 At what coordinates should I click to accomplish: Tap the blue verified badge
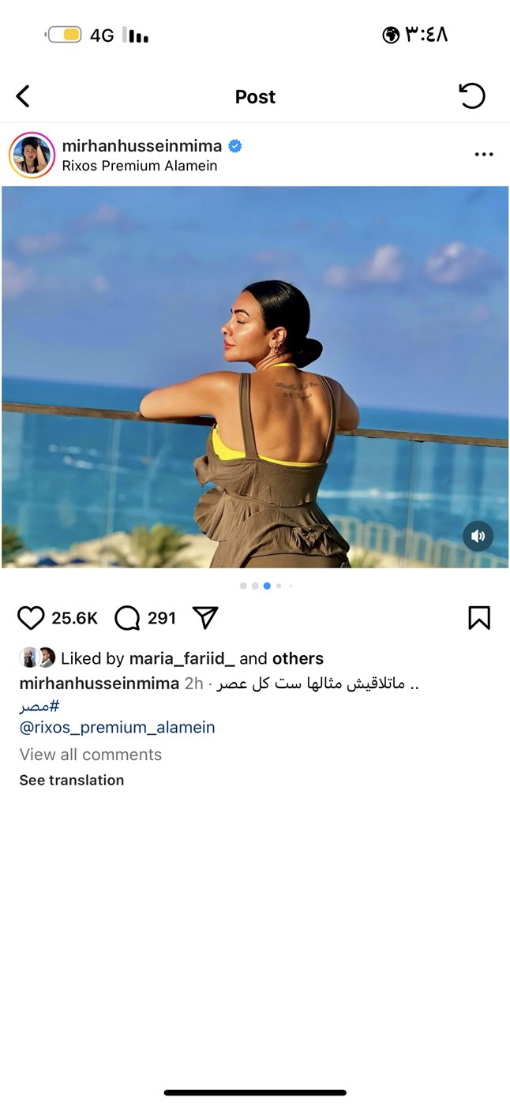[x=235, y=146]
